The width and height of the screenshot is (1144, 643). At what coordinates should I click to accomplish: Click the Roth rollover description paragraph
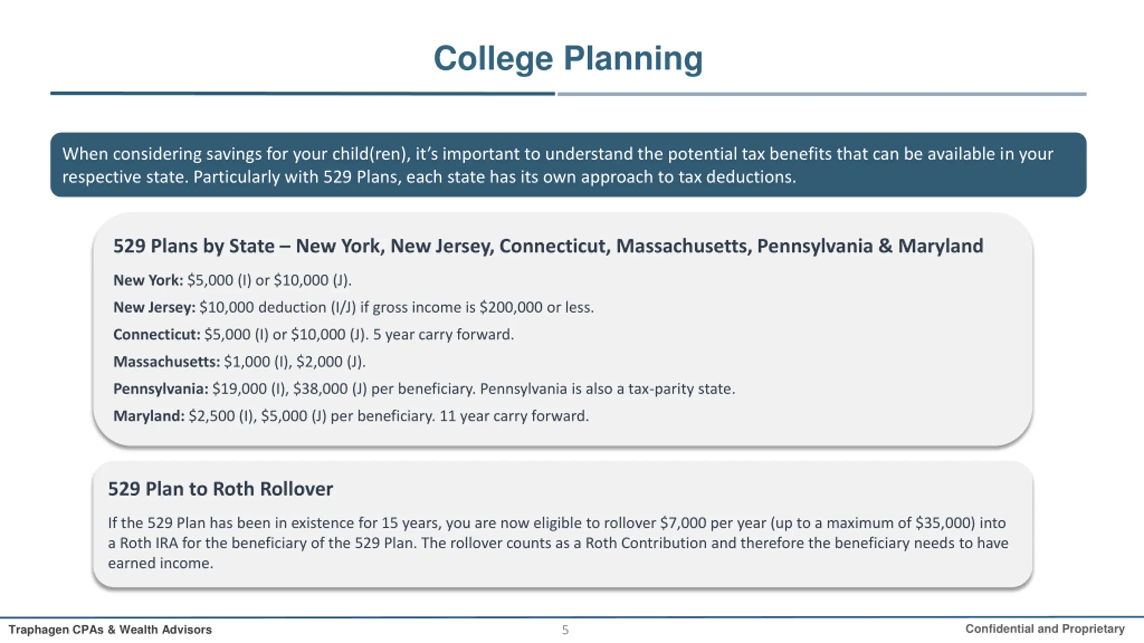pyautogui.click(x=558, y=543)
